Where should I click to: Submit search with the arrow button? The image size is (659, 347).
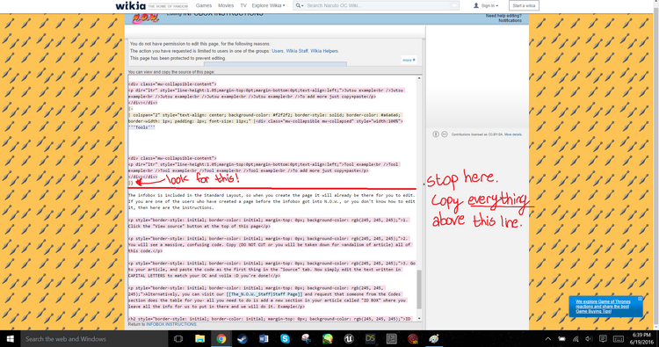[x=454, y=5]
